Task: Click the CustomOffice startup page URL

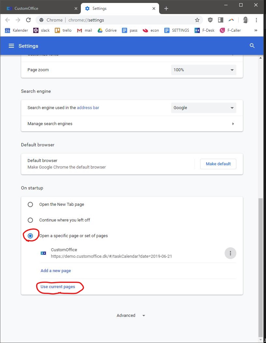Action: 111,256
